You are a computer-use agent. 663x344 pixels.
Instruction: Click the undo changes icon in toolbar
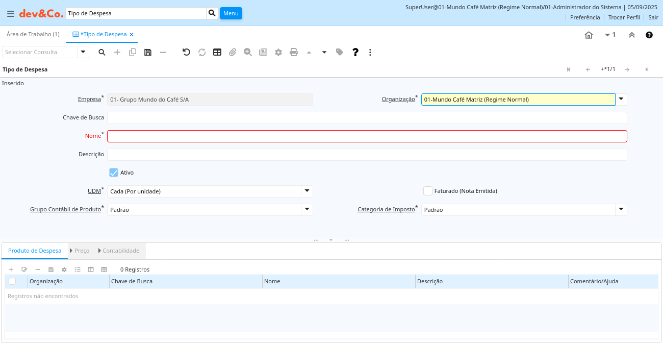tap(186, 52)
